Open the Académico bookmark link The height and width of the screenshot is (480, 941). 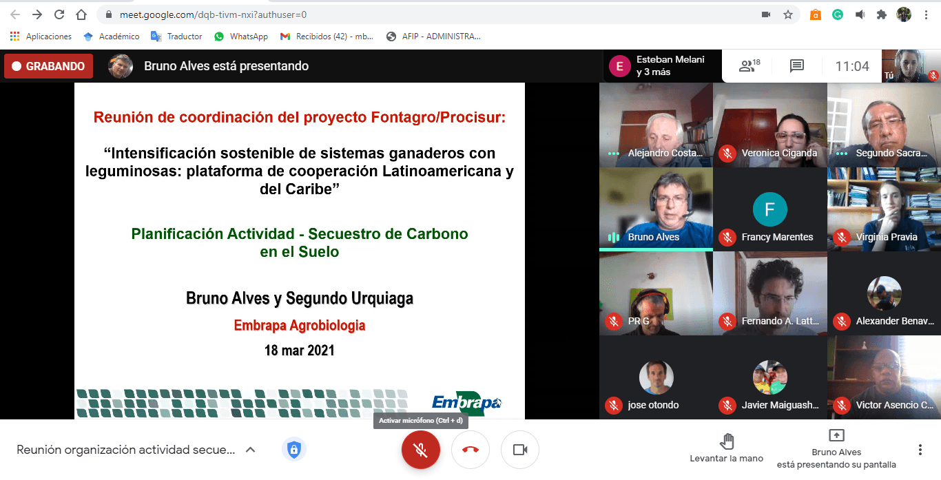[112, 36]
